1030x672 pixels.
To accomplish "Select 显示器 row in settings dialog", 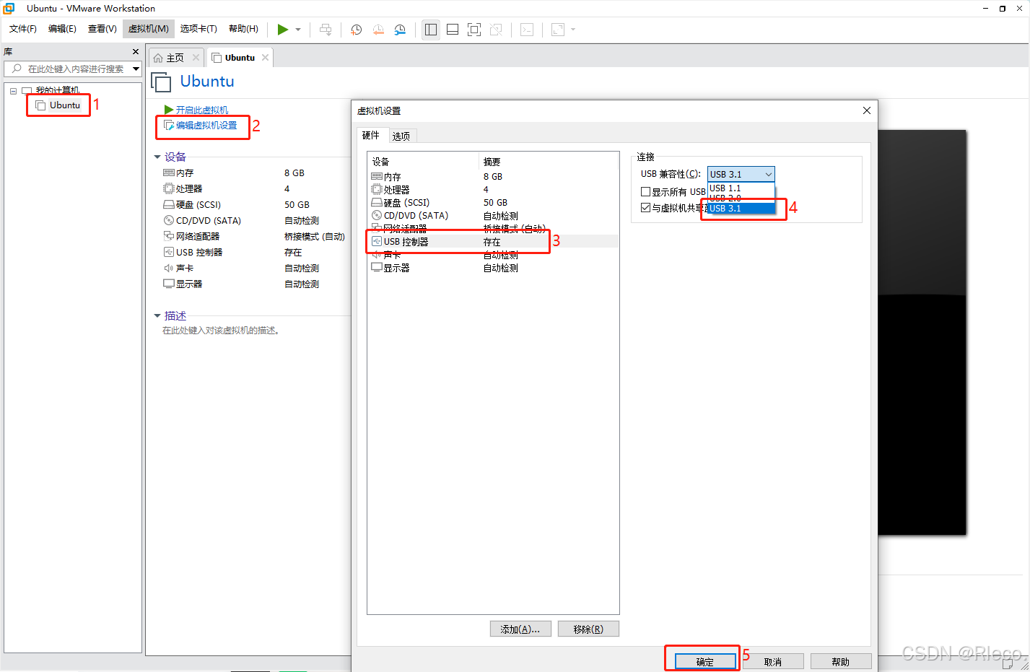I will (493, 268).
